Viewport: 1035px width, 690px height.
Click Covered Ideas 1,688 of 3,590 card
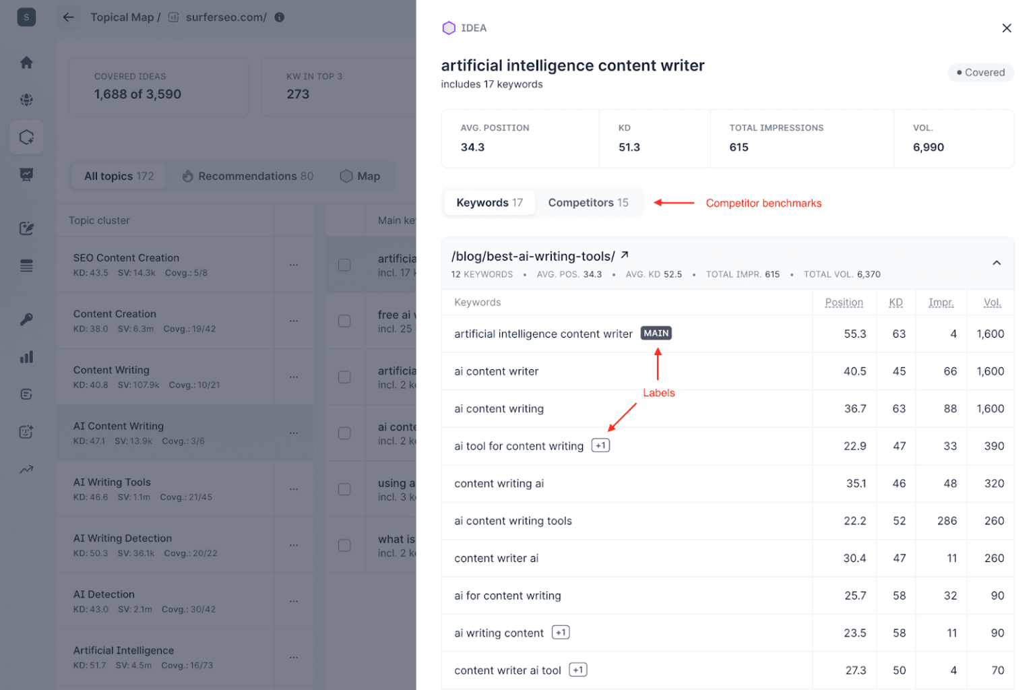coord(159,87)
